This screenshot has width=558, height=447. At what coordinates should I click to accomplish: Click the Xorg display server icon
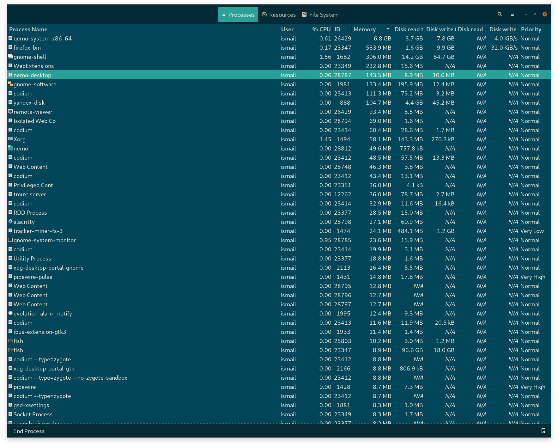[10, 139]
